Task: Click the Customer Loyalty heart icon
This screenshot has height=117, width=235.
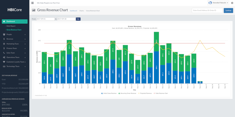Action: [x=4, y=62]
